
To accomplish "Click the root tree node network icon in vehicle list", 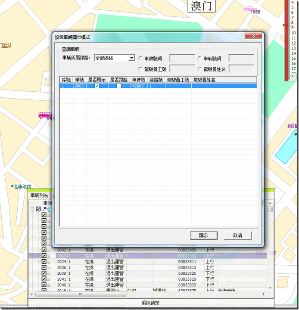I will 47,209.
